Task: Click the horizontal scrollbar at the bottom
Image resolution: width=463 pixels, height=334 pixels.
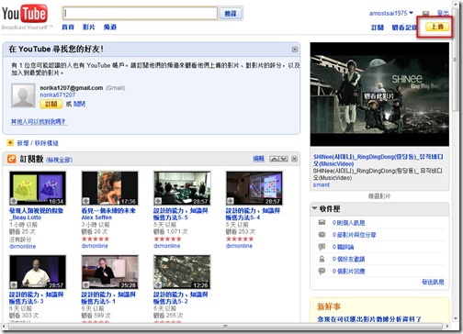Action: 225,326
